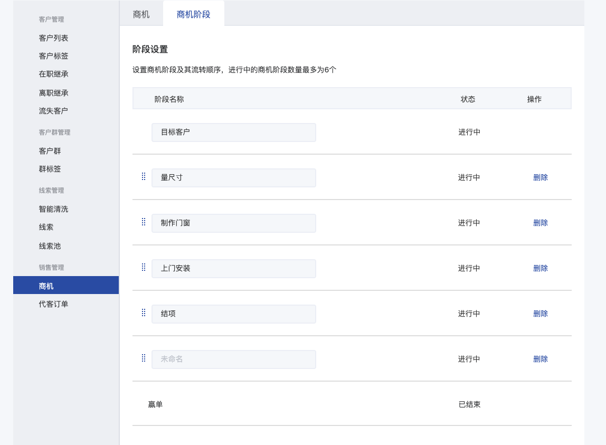Click 进行中 status of 目标客户 row
The width and height of the screenshot is (606, 445).
click(469, 132)
